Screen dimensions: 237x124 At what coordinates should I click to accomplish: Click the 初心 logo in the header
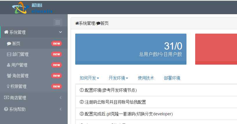pyautogui.click(x=32, y=8)
